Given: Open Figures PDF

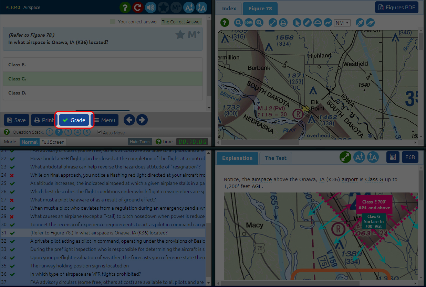Looking at the screenshot, I should [396, 7].
